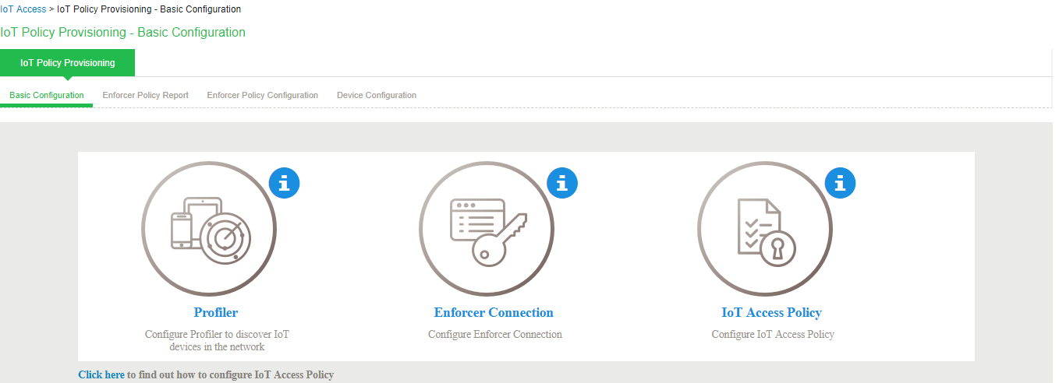
Task: Show info for the Profiler card
Action: pyautogui.click(x=284, y=183)
